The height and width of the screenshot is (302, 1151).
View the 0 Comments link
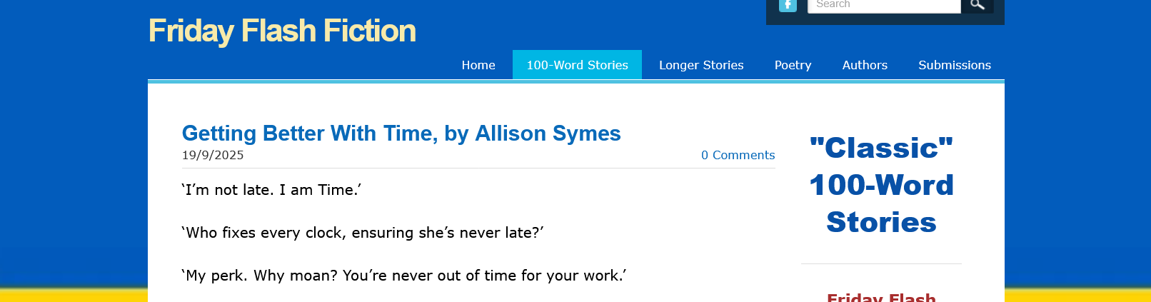click(x=738, y=155)
